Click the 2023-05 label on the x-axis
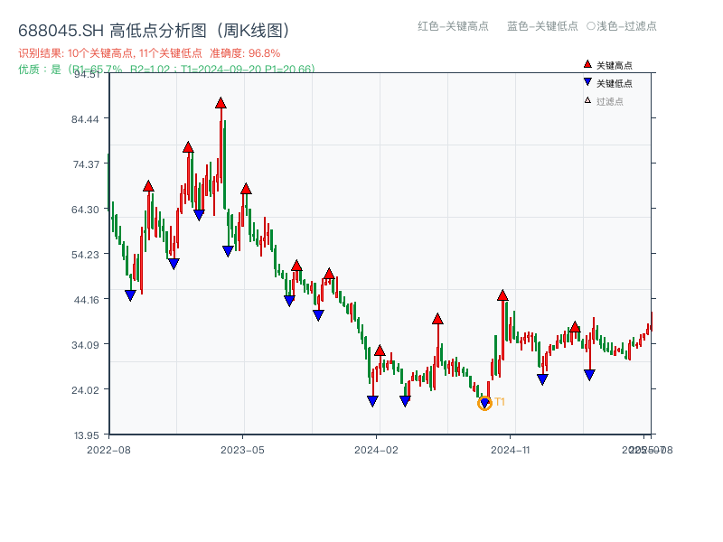The height and width of the screenshot is (542, 723). [244, 448]
